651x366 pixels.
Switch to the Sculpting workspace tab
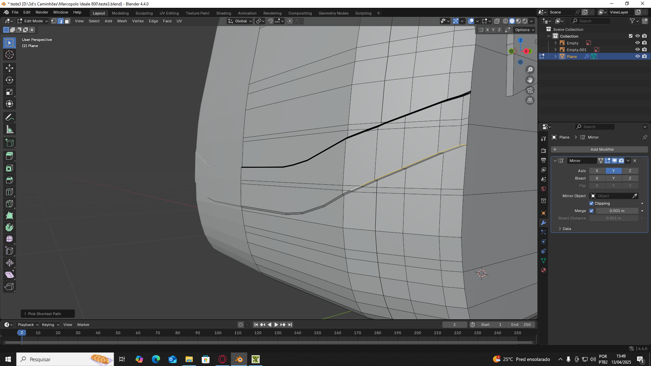[x=144, y=13]
